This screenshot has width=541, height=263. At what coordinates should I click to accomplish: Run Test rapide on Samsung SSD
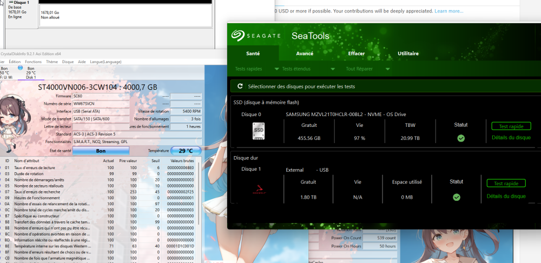[511, 126]
